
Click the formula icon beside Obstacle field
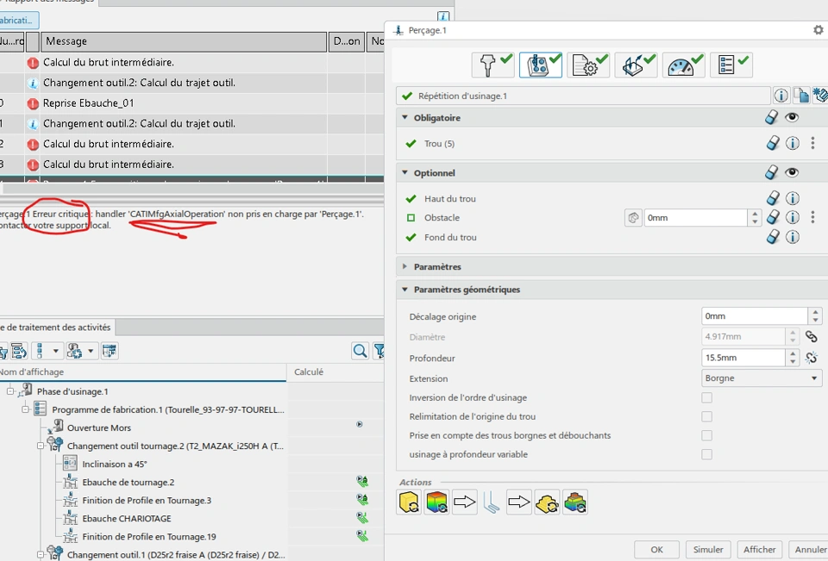[x=633, y=217]
